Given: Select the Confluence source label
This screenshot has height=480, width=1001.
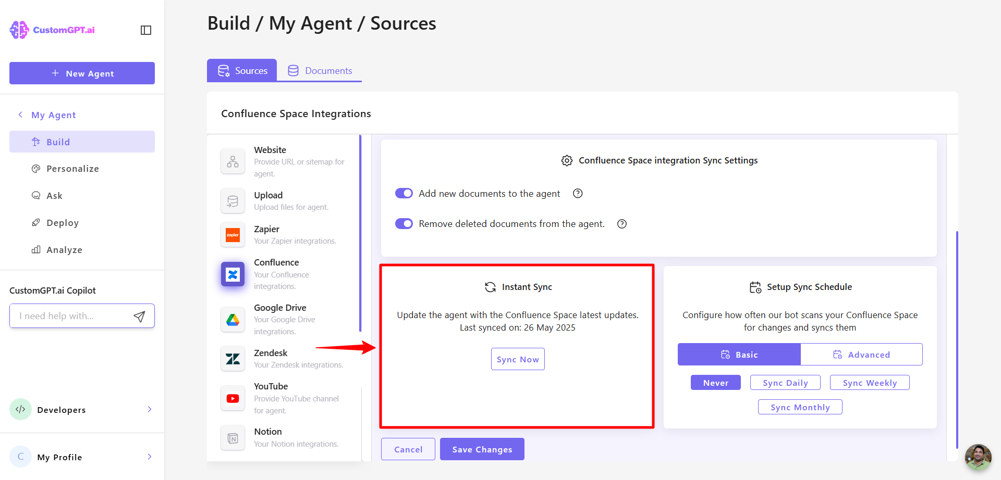Looking at the screenshot, I should click(276, 262).
